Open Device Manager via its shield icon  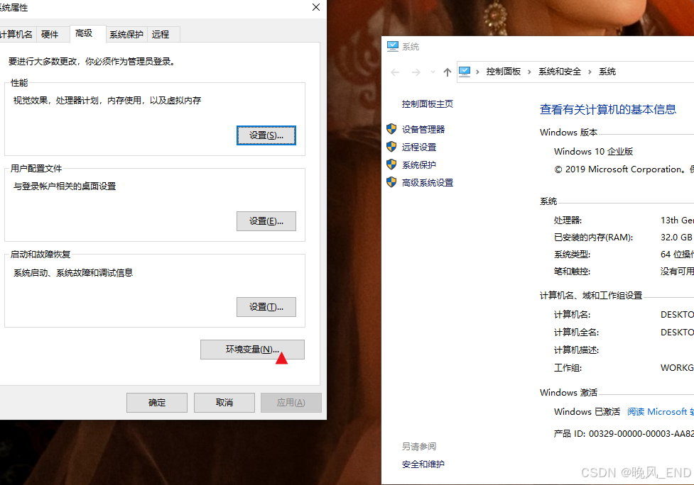click(x=391, y=129)
